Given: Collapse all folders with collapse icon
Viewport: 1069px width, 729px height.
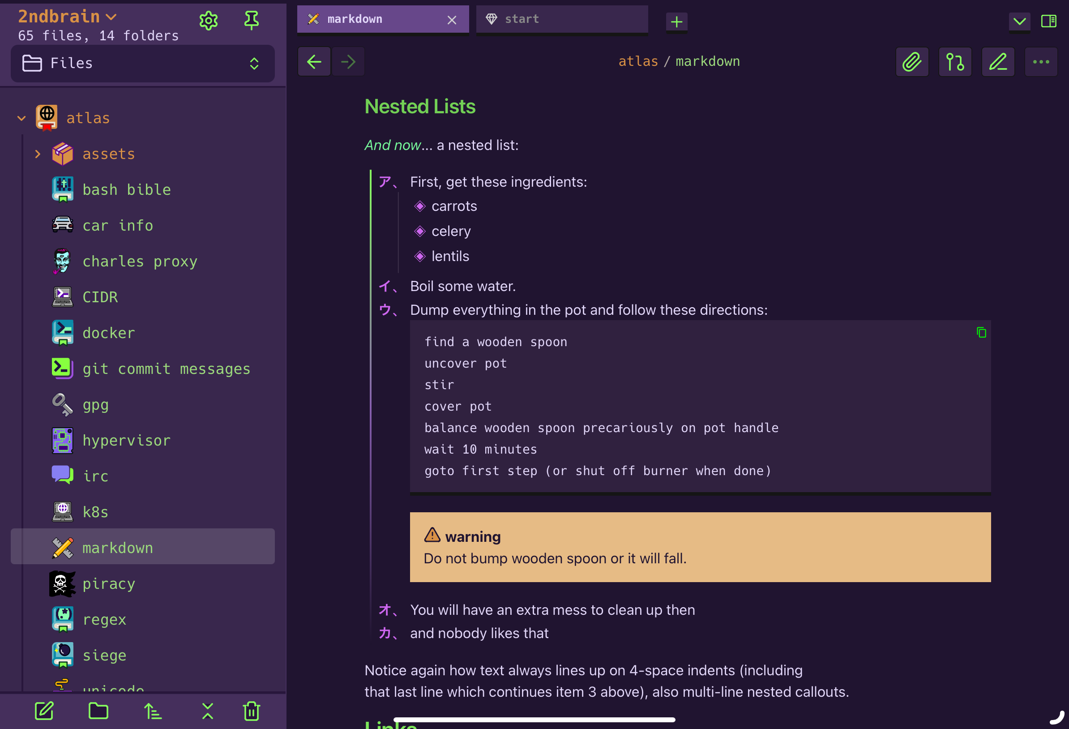Looking at the screenshot, I should (x=207, y=711).
